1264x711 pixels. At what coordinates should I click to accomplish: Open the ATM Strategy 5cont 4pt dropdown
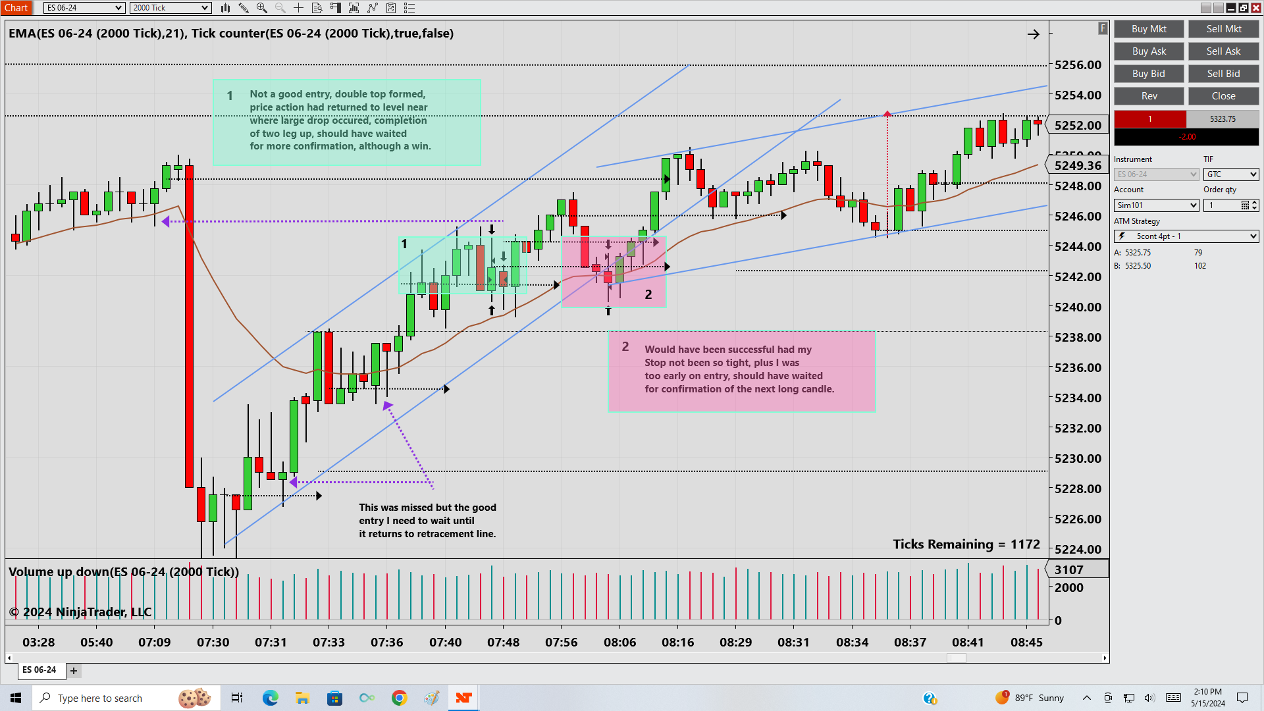[1186, 236]
